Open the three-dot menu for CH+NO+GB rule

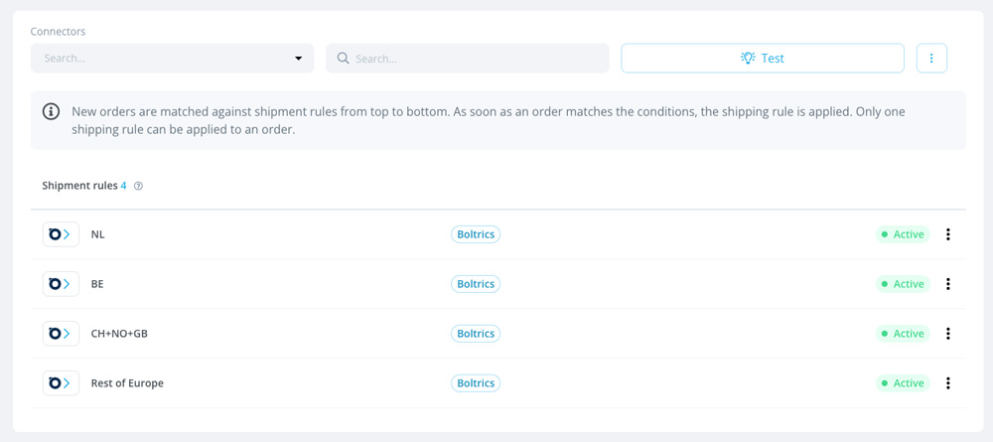[x=948, y=334]
